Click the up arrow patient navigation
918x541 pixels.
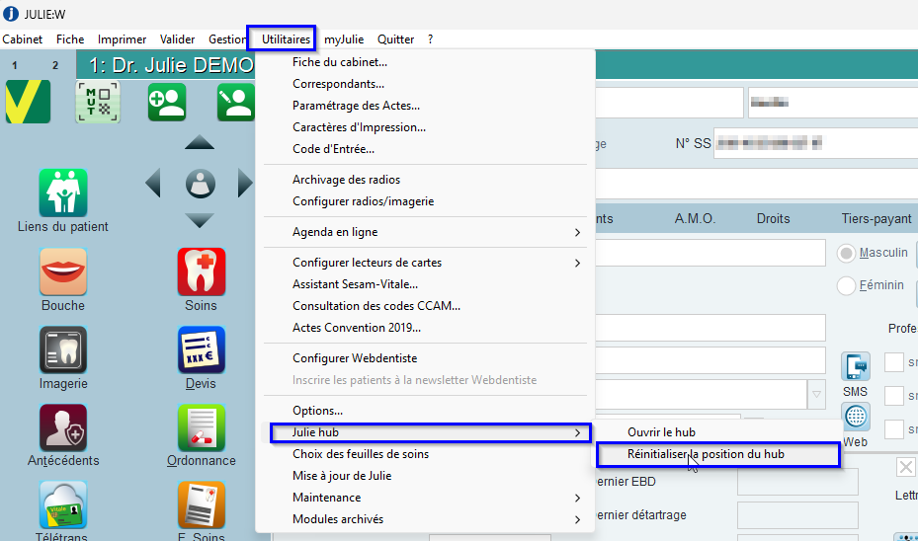(200, 142)
